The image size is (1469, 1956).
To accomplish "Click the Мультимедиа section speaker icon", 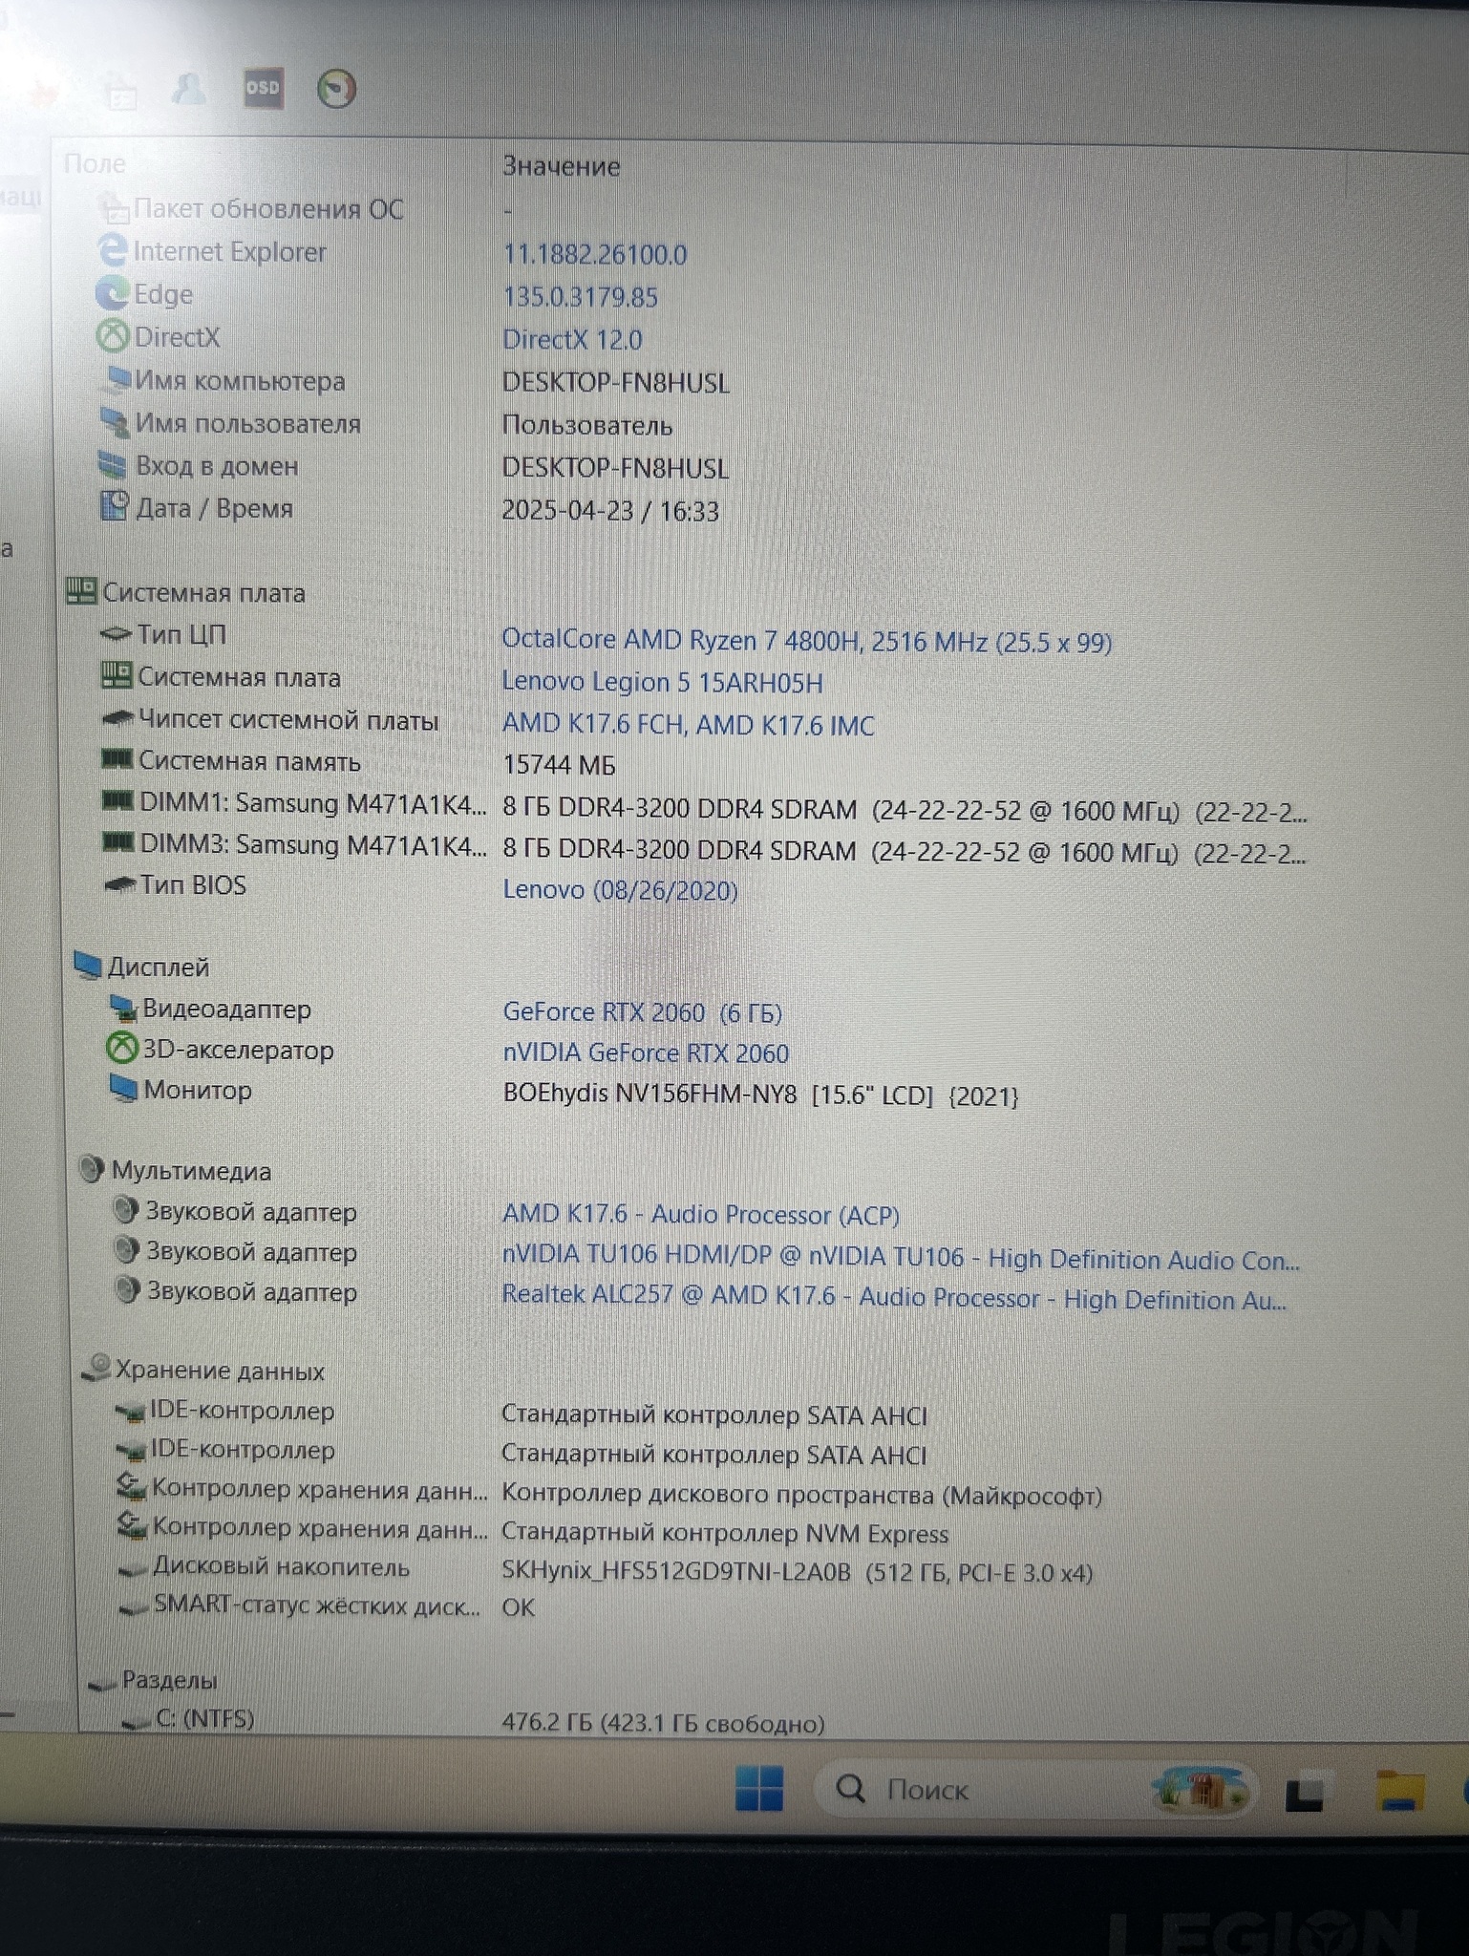I will [x=92, y=1170].
